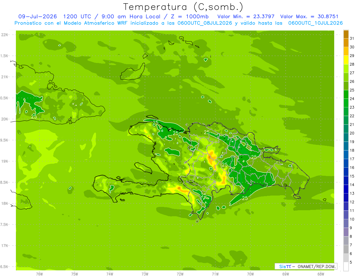The height and width of the screenshot is (278, 360).
Task: Click the colour scale label "28"
Action: click(x=352, y=64)
